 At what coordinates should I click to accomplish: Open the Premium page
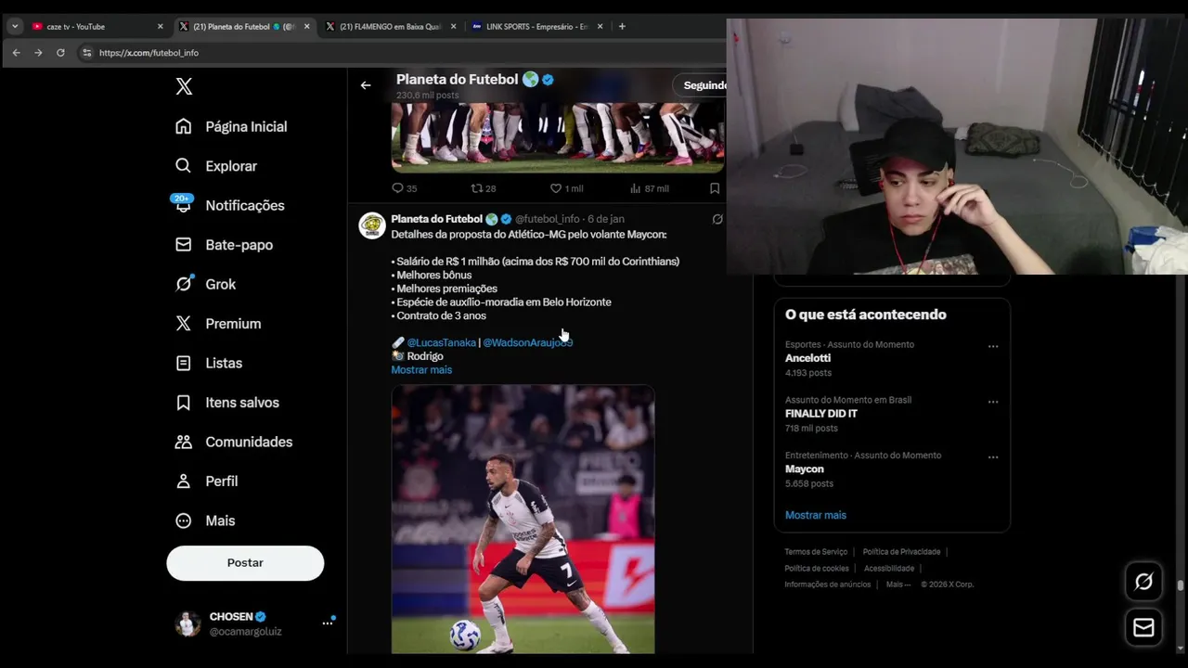coord(218,324)
